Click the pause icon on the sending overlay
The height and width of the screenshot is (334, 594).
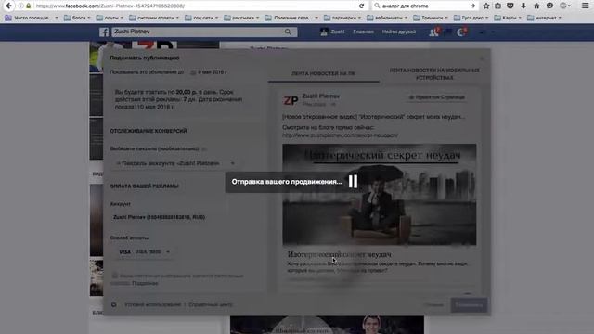pos(353,182)
